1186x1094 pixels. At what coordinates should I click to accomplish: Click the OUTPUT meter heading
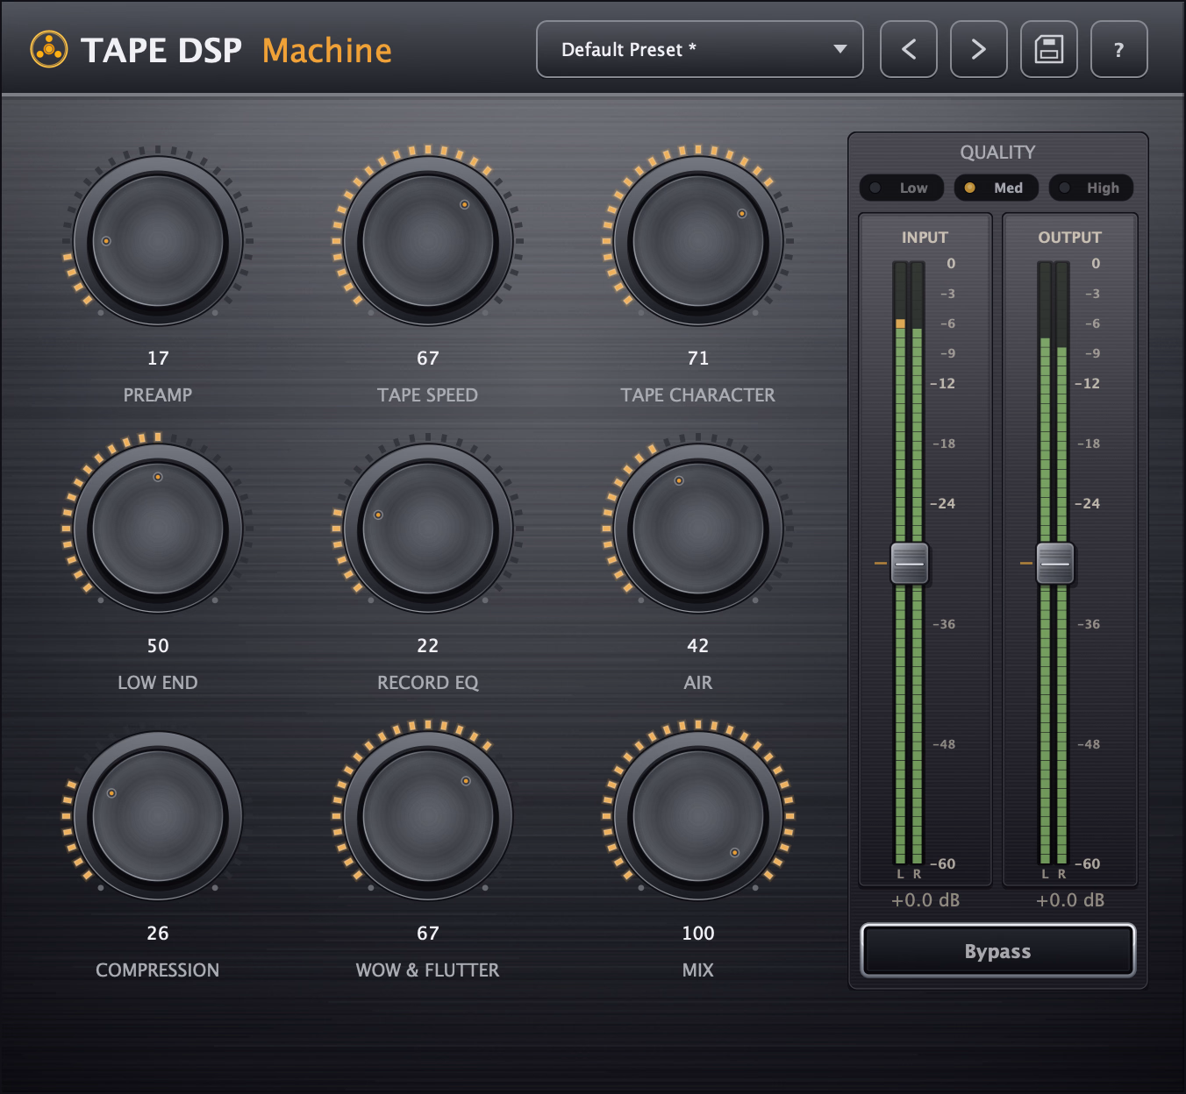click(1070, 238)
